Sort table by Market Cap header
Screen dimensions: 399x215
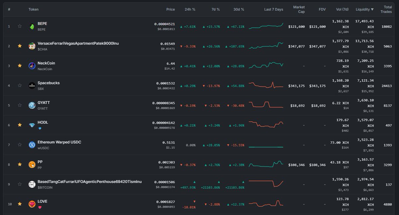[299, 9]
